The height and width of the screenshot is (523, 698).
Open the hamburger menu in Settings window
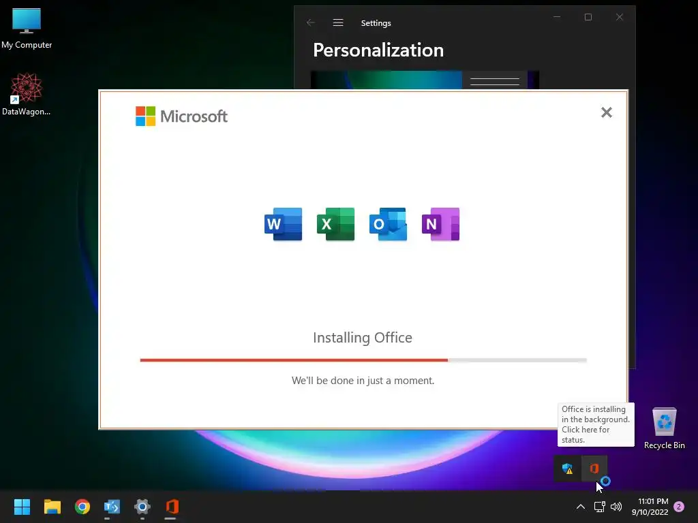(x=338, y=22)
